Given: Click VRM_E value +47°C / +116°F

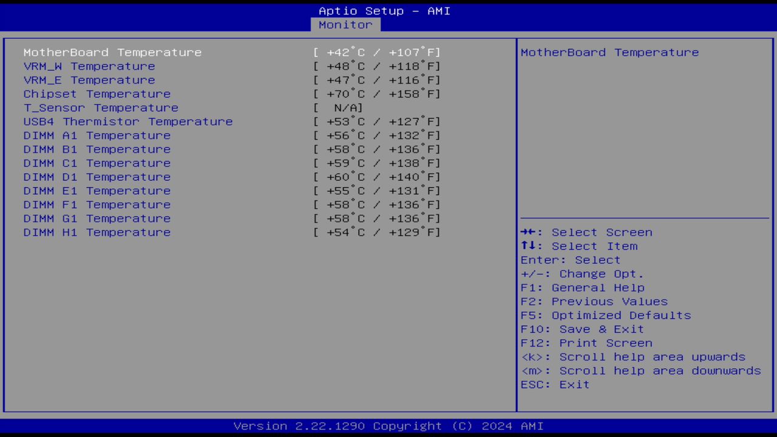Looking at the screenshot, I should tap(377, 80).
